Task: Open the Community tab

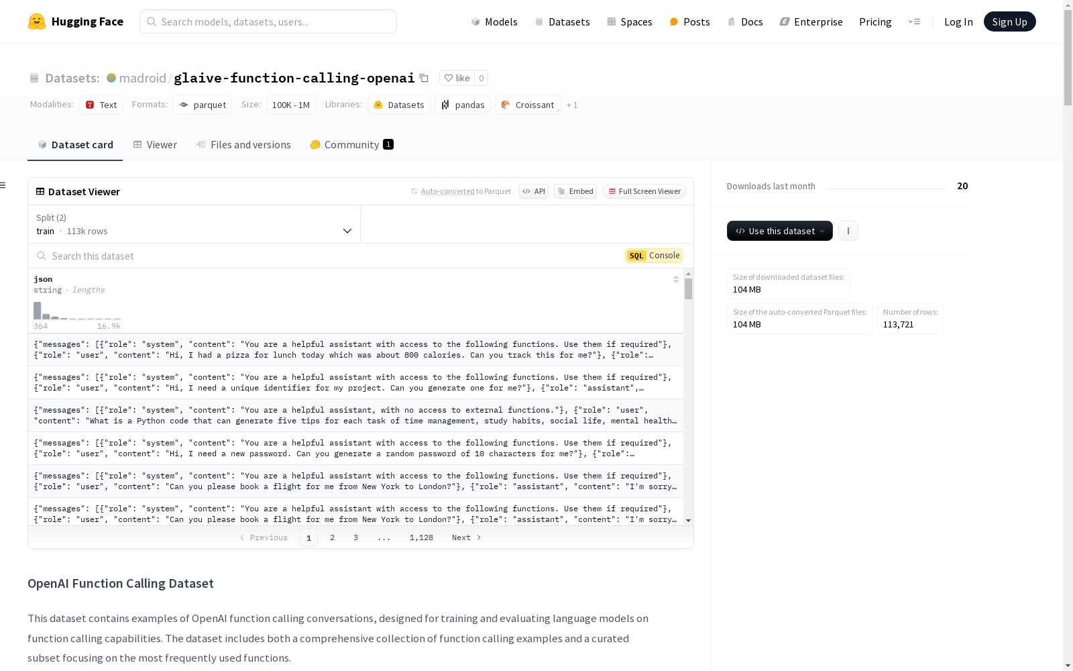Action: tap(350, 144)
